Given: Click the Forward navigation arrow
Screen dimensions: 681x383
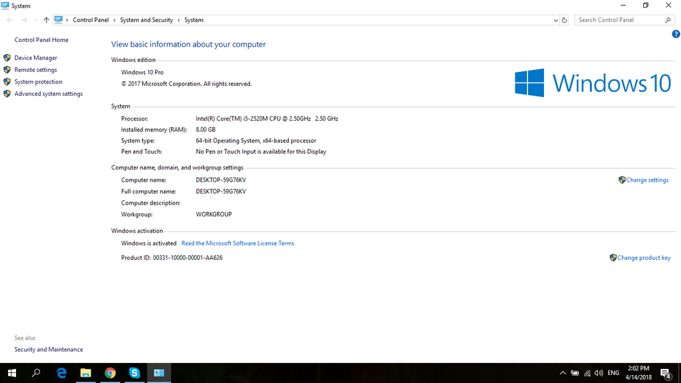Looking at the screenshot, I should tap(25, 20).
